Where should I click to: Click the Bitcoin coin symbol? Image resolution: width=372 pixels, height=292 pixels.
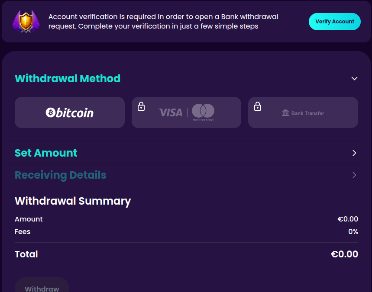coord(51,113)
